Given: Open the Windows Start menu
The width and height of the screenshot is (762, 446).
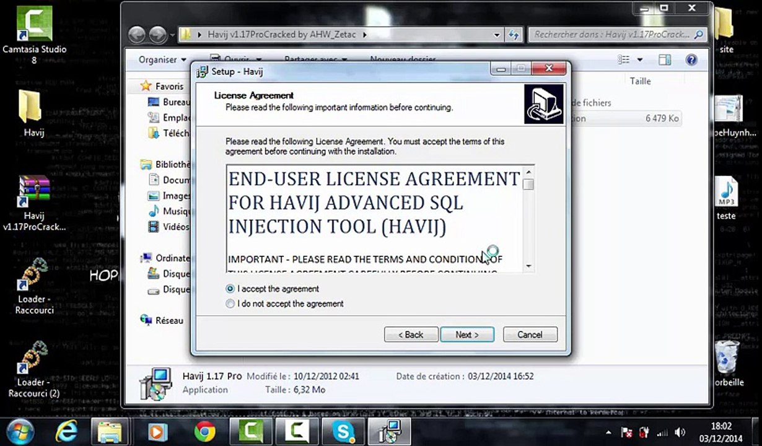Looking at the screenshot, I should coord(20,431).
